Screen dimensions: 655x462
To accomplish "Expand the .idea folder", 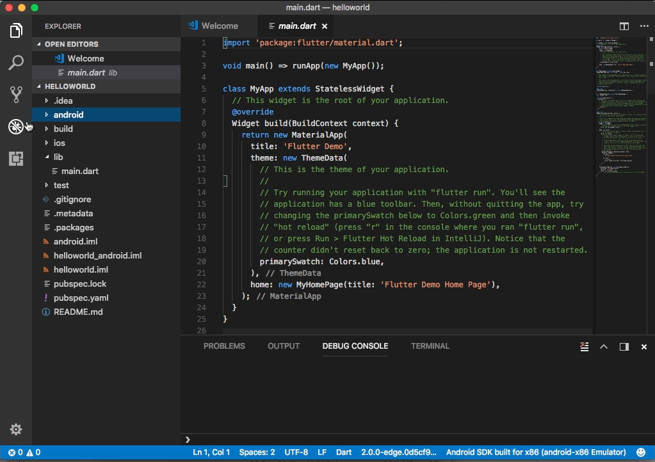I will pos(46,100).
